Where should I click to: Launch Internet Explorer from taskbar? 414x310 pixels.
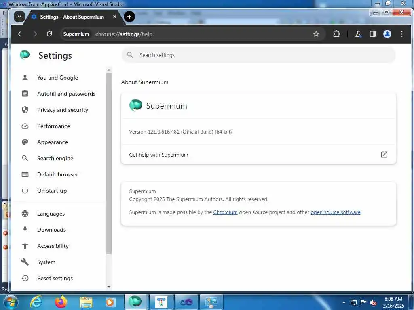pyautogui.click(x=36, y=302)
